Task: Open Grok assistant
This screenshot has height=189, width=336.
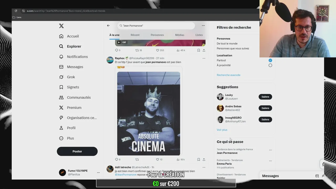Action: (67, 77)
